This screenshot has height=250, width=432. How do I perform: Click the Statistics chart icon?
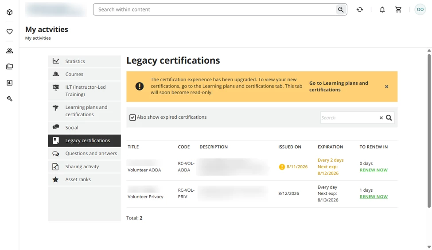tap(56, 61)
